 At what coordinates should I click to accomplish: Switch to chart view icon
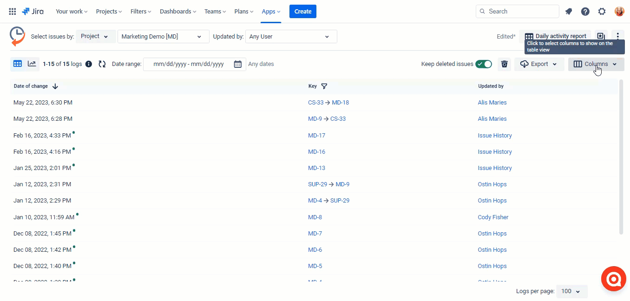point(32,64)
